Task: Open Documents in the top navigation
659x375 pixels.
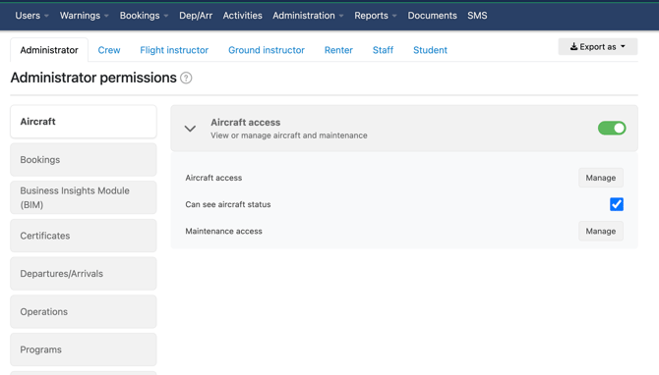Action: tap(432, 16)
